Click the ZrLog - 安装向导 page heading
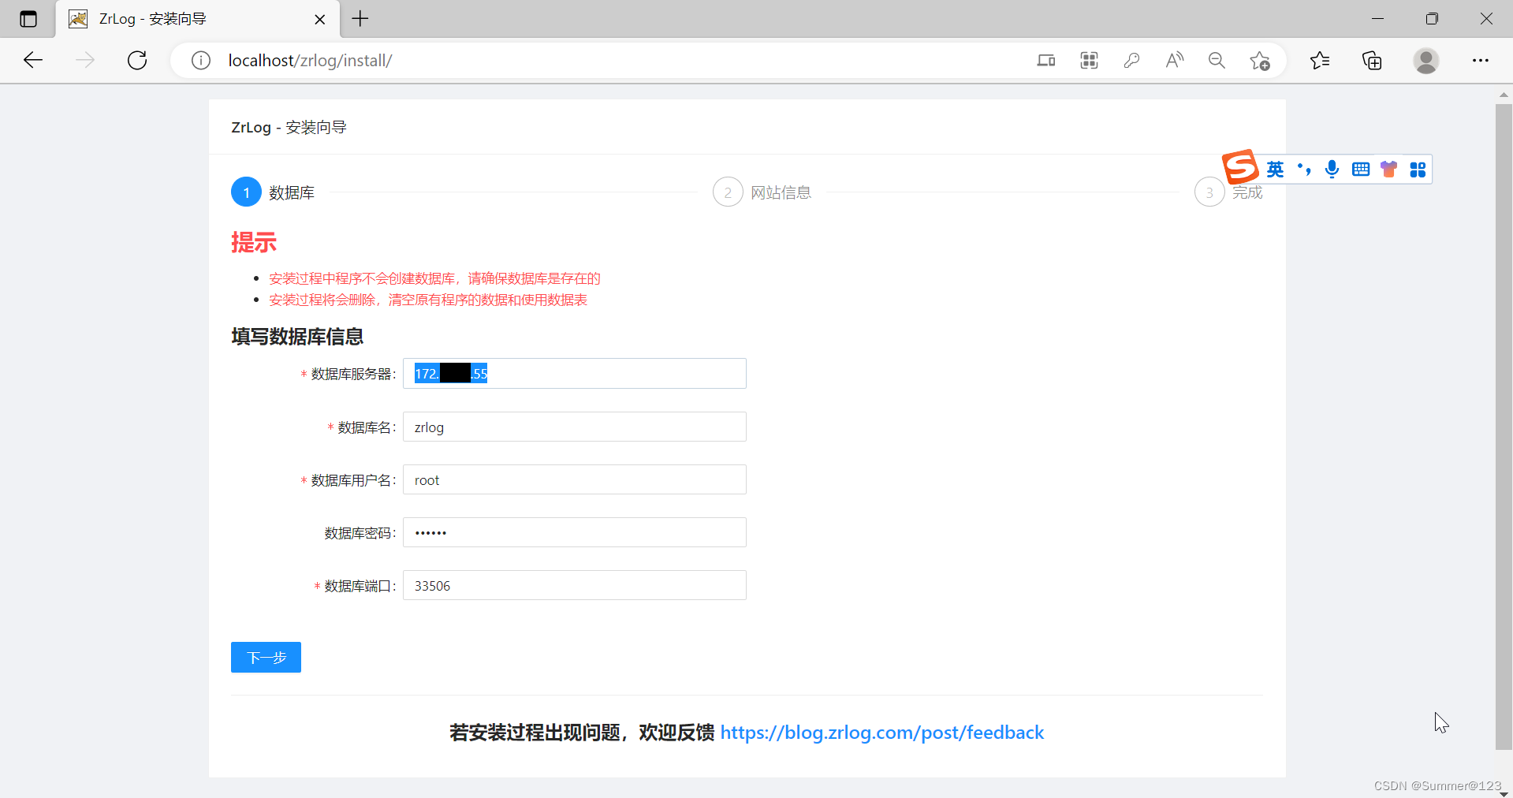The height and width of the screenshot is (798, 1513). pos(289,127)
